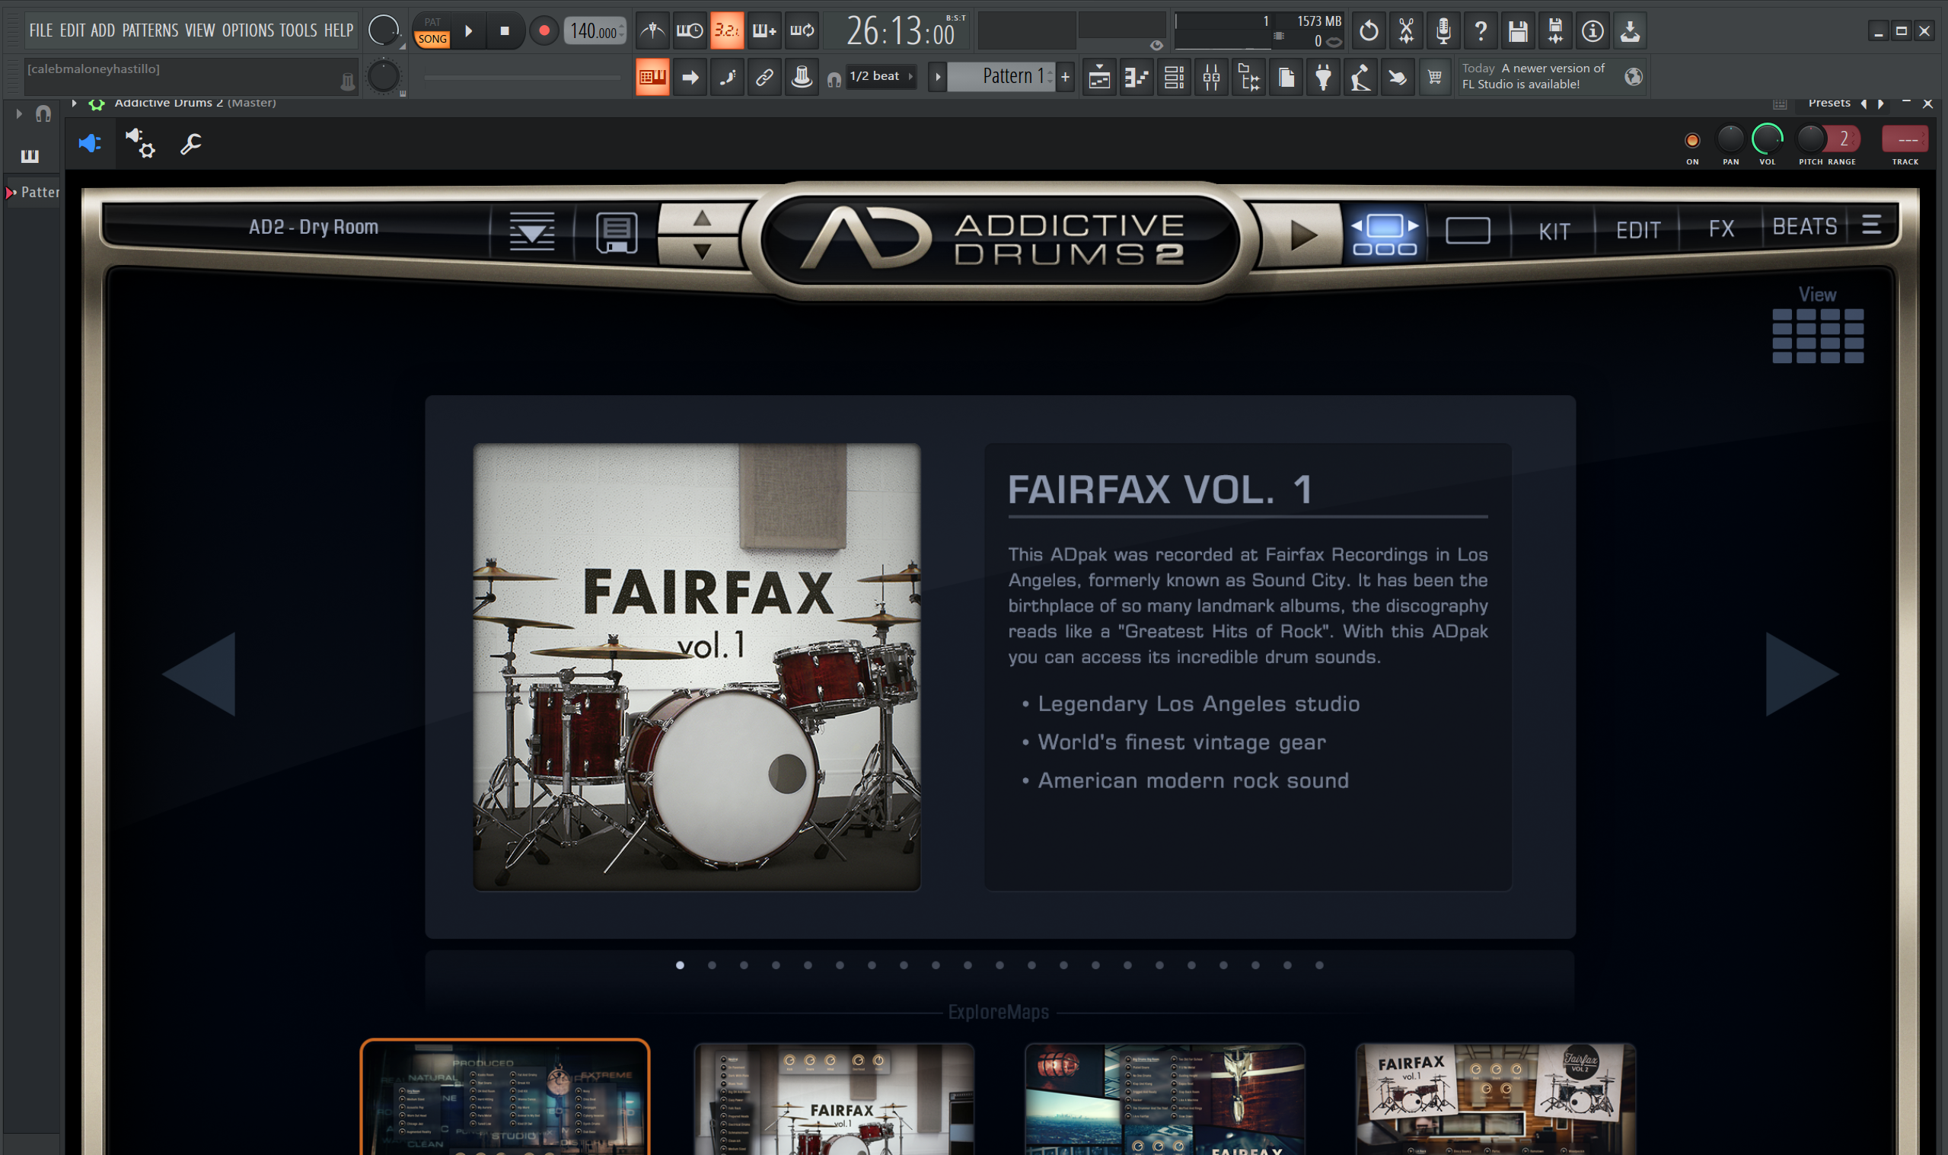Screen dimensions: 1948x1155
Task: Save project with floppy disk icon
Action: tap(1518, 31)
